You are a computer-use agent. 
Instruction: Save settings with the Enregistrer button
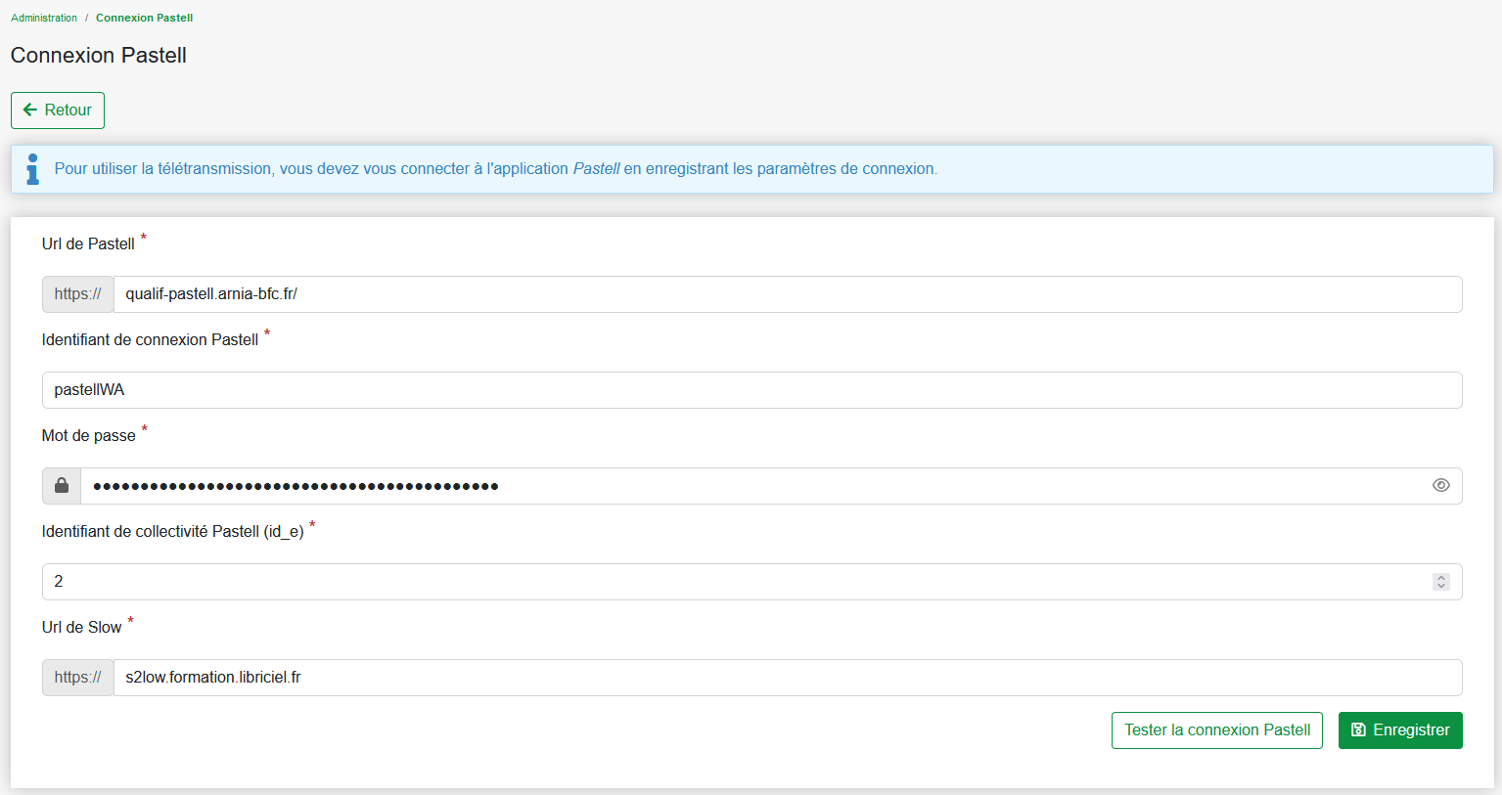click(1399, 730)
